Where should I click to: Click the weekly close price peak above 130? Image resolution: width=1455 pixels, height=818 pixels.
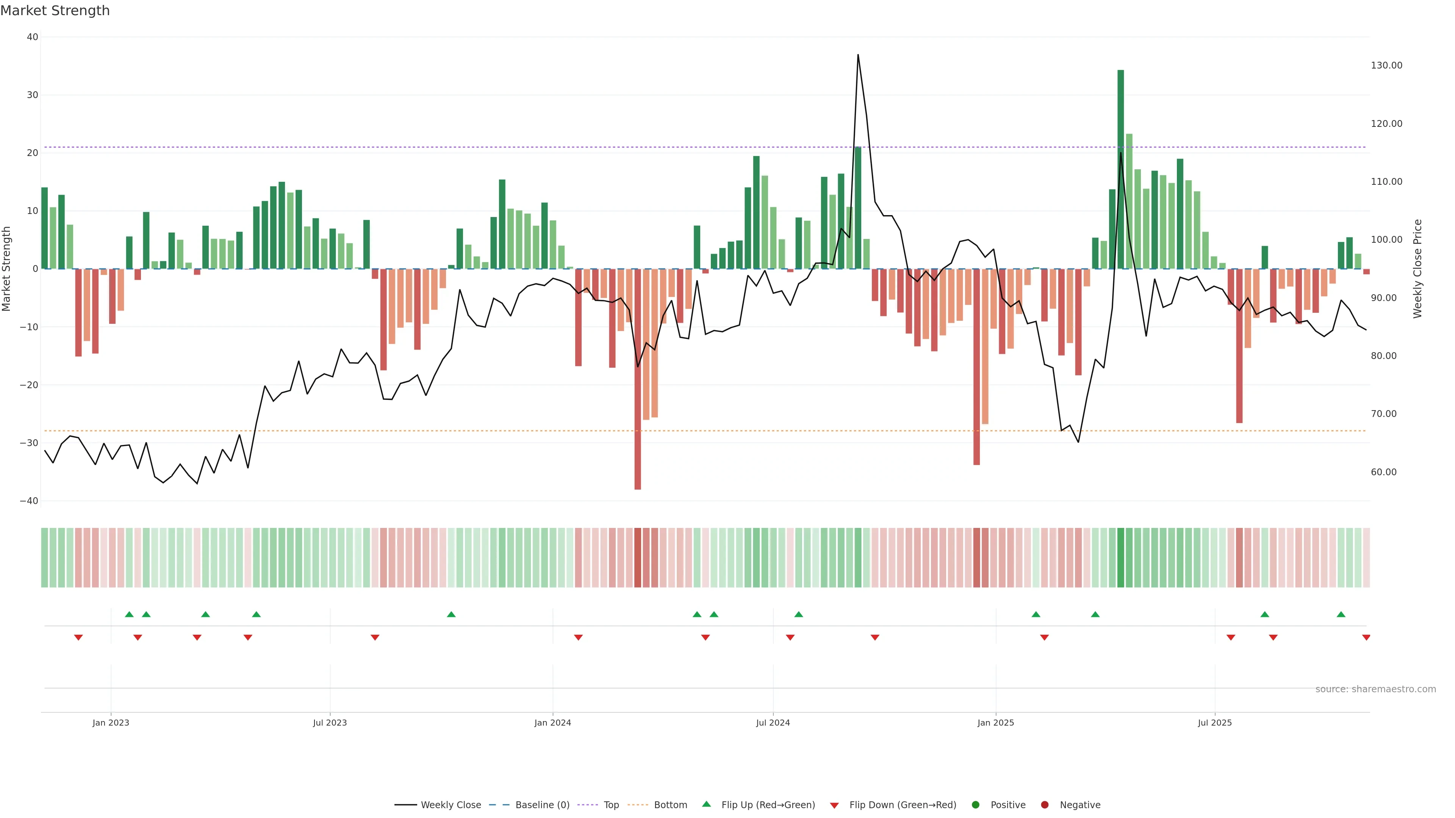[x=858, y=55]
